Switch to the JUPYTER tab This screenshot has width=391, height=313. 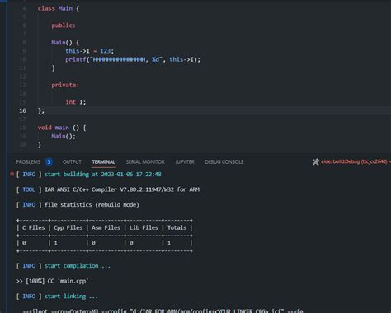(x=185, y=162)
